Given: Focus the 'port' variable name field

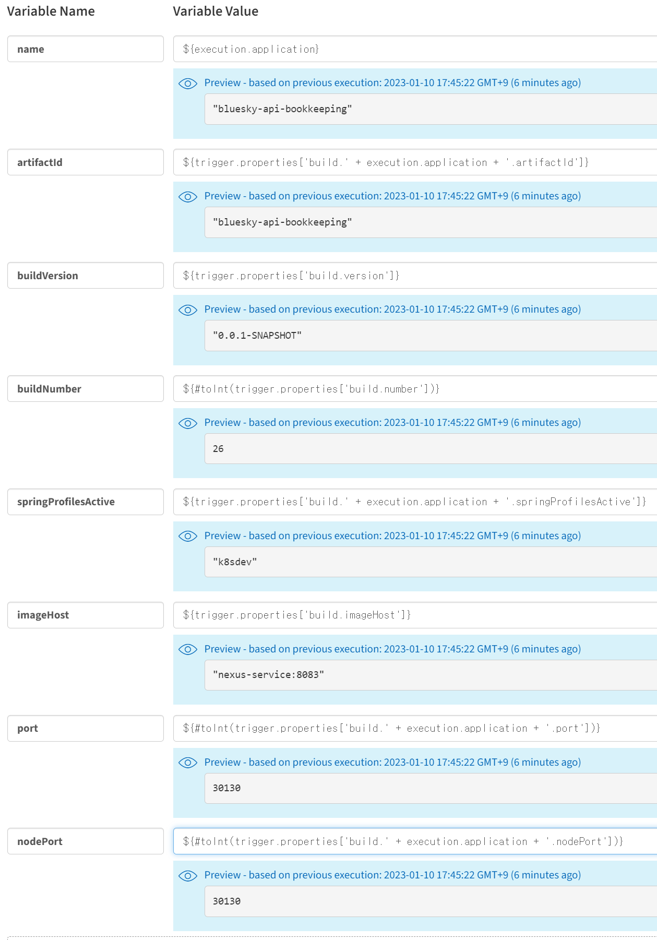Looking at the screenshot, I should [x=86, y=728].
